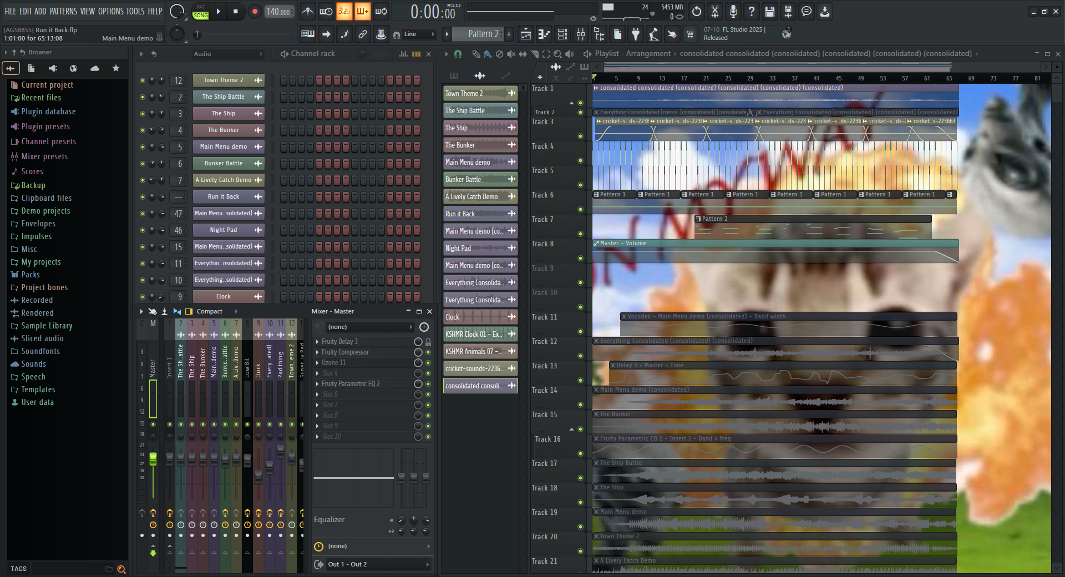Select the Delete tool in Playlist
This screenshot has width=1065, height=577.
pos(499,54)
